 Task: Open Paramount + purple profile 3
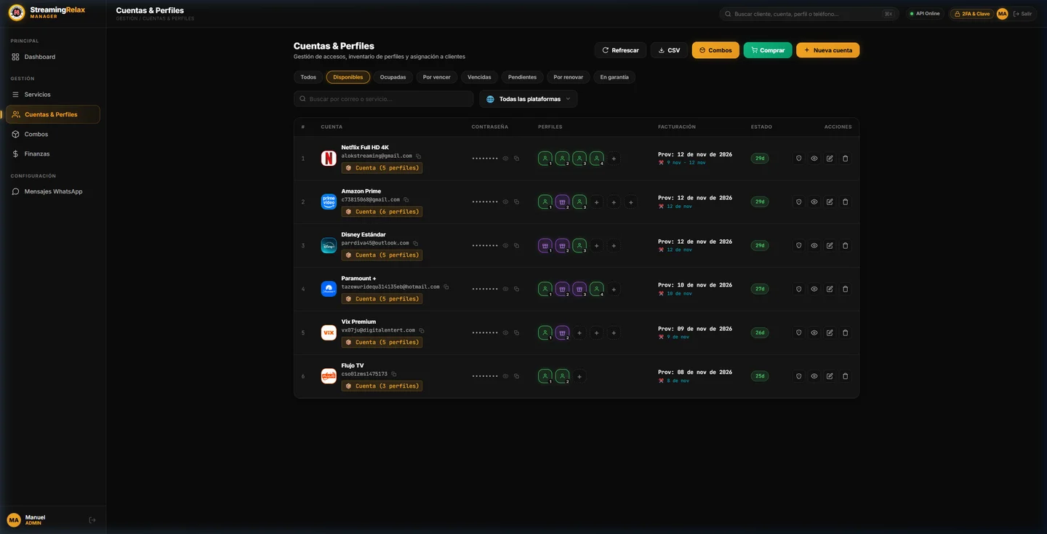(579, 290)
